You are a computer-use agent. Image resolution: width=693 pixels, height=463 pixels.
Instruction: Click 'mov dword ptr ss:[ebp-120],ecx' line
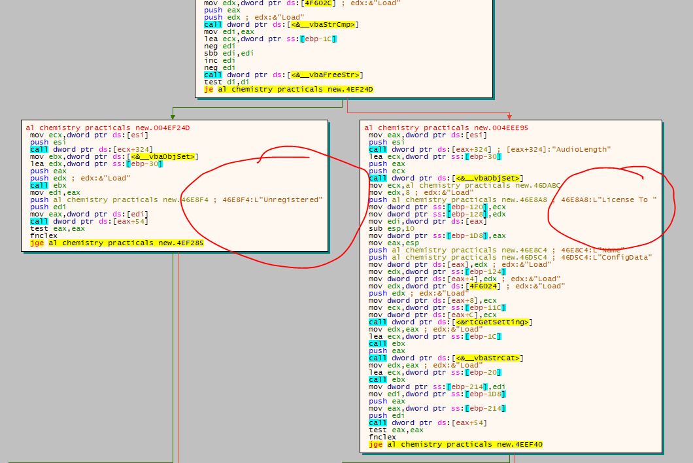pos(437,207)
